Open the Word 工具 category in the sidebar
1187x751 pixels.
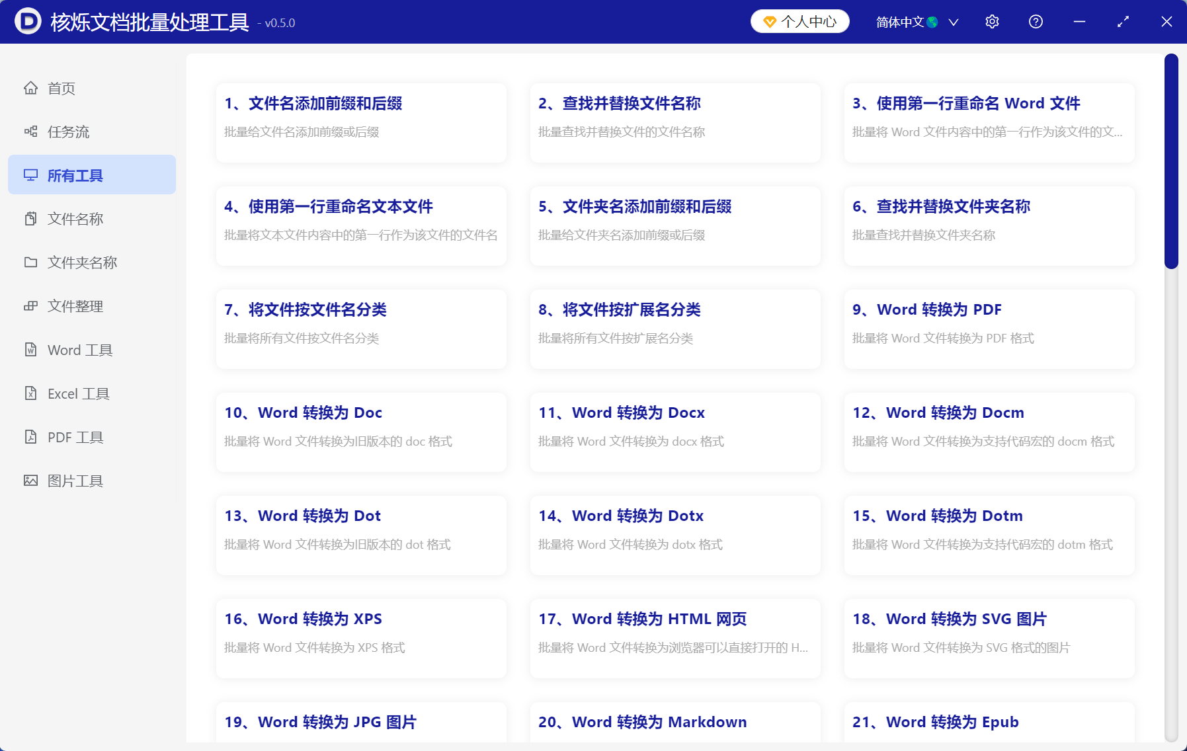[79, 350]
